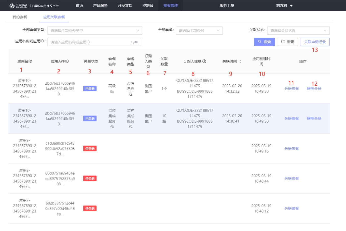The image size is (346, 231).
Task: Click the 应用7- application name cell
Action: [x=25, y=209]
